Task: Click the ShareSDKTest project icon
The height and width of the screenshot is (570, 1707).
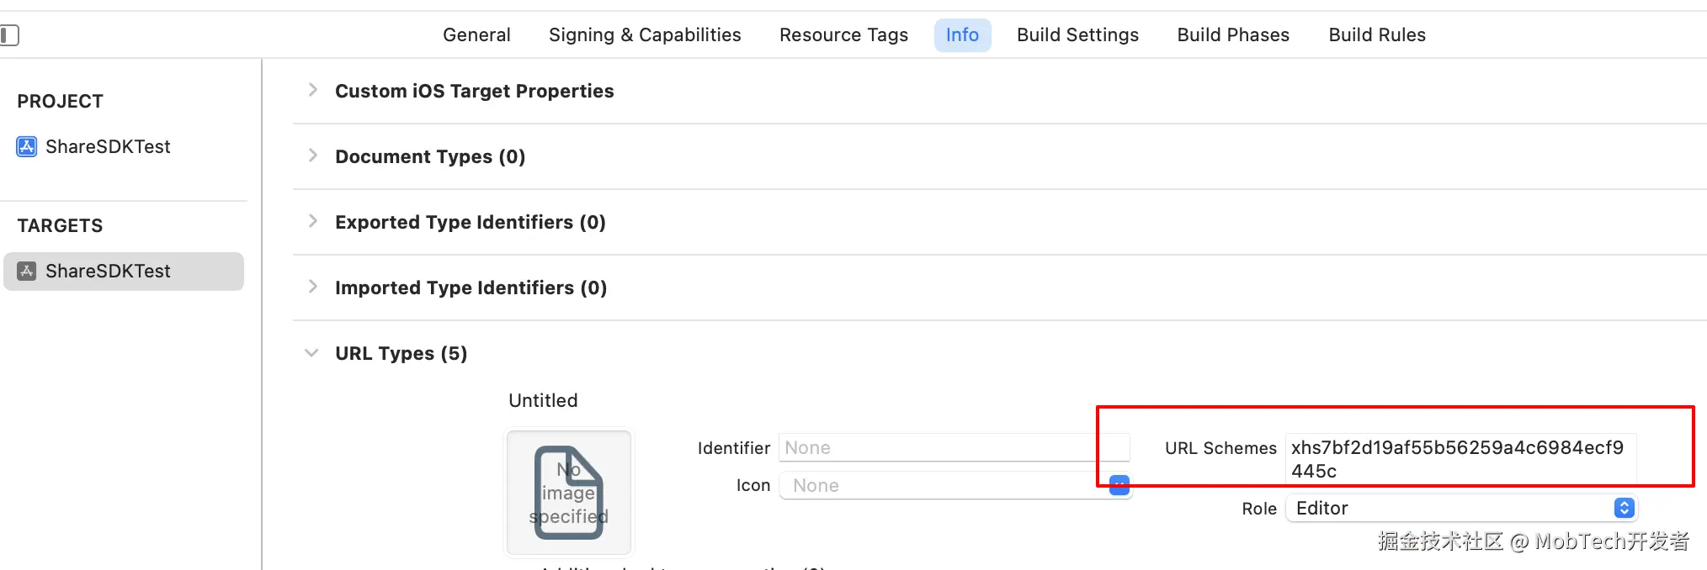Action: (27, 147)
